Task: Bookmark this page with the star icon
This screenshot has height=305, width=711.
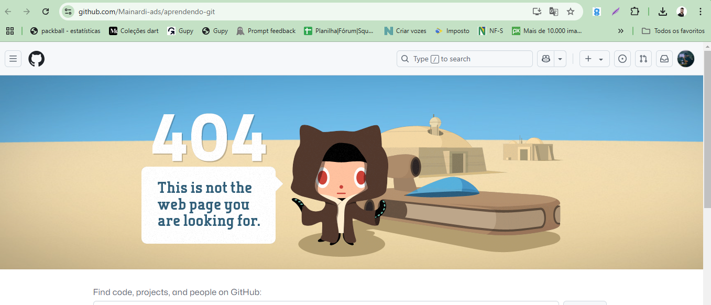Action: [571, 12]
